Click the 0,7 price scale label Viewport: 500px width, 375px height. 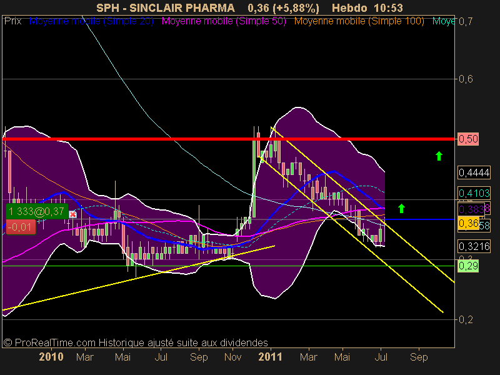click(466, 22)
